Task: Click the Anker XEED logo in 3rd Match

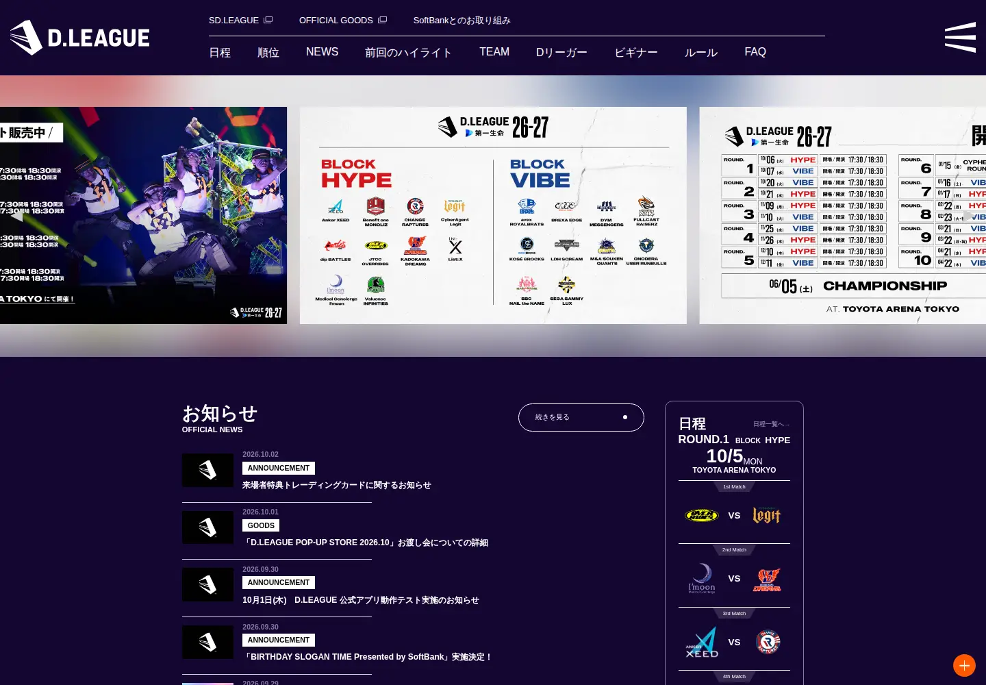Action: (702, 642)
